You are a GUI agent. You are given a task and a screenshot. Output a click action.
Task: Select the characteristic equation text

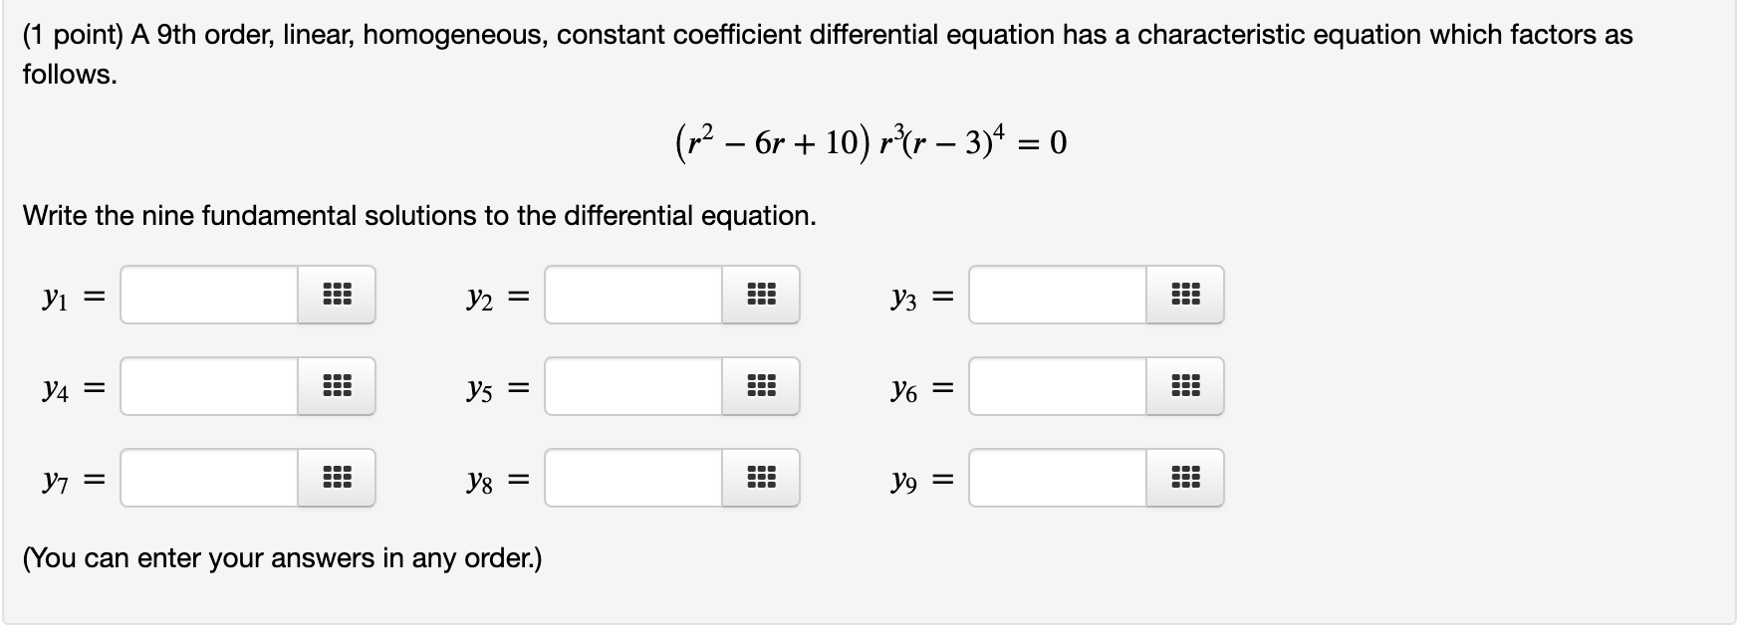pyautogui.click(x=870, y=142)
